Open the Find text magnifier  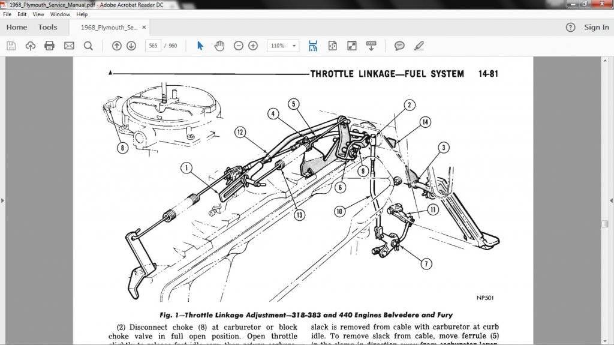88,46
